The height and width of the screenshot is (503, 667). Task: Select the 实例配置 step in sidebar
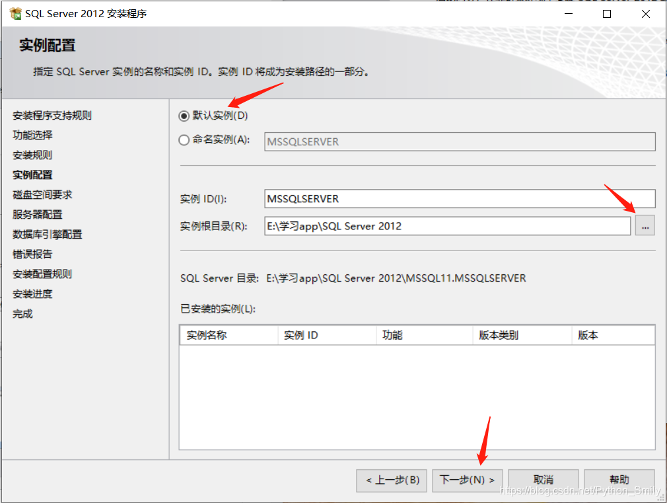[x=32, y=175]
